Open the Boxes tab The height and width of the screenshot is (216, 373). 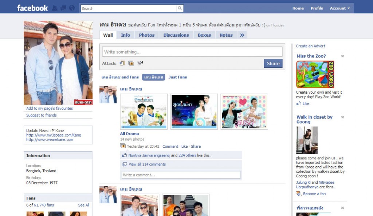204,35
